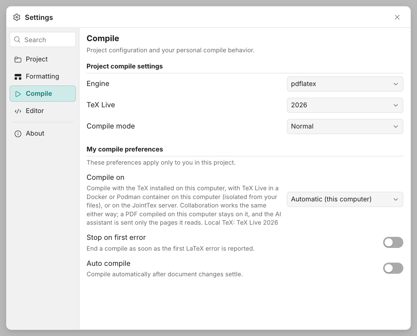Viewport: 417px width, 336px height.
Task: Click the About info circle icon
Action: 18,134
